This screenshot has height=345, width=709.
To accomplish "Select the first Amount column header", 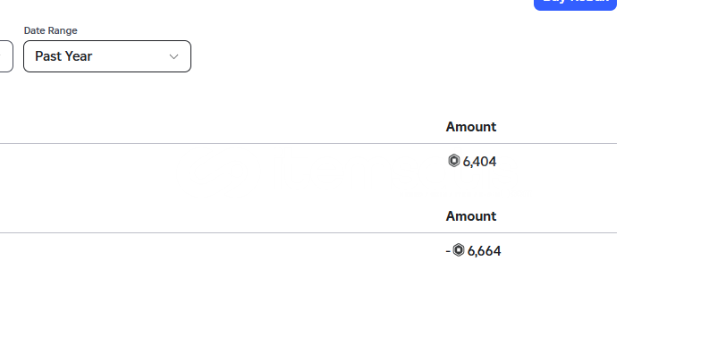I will (470, 127).
